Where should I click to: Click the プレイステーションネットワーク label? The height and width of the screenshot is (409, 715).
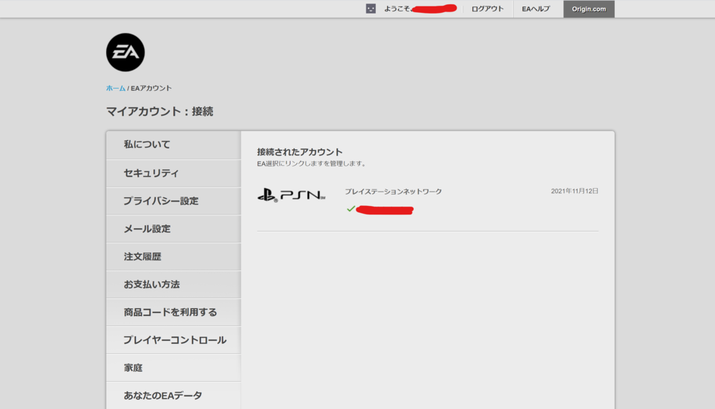[x=393, y=192]
